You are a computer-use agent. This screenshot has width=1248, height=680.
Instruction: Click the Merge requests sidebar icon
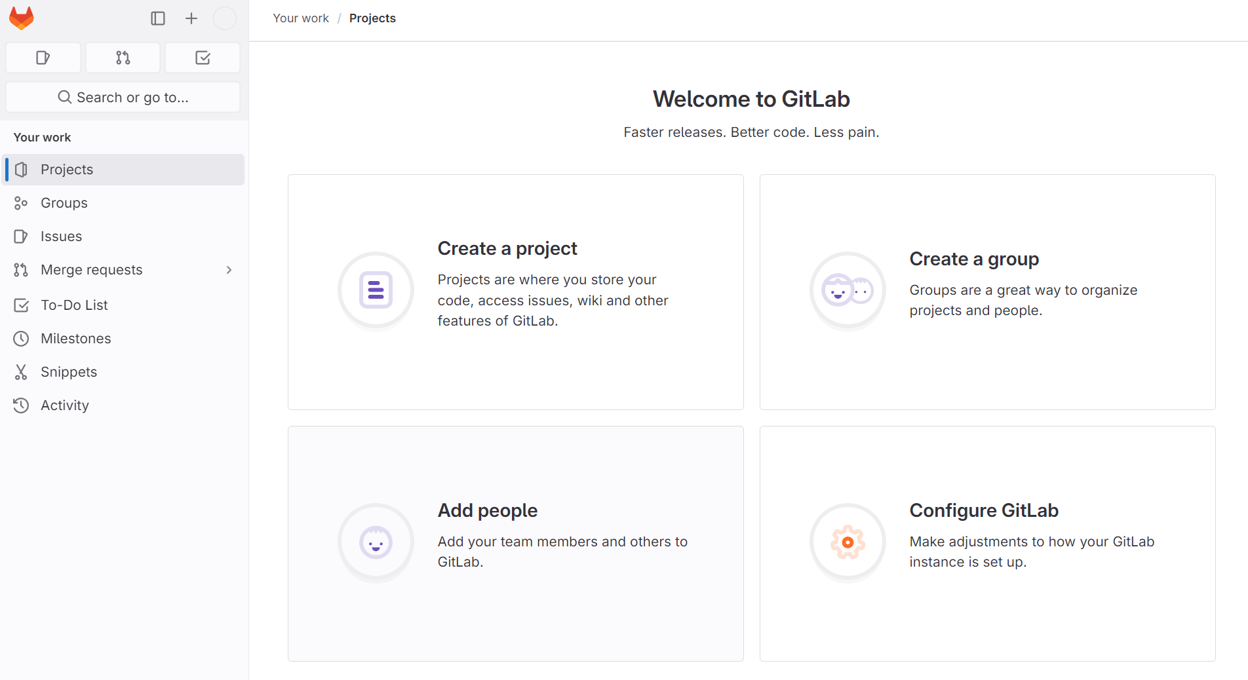pos(21,270)
